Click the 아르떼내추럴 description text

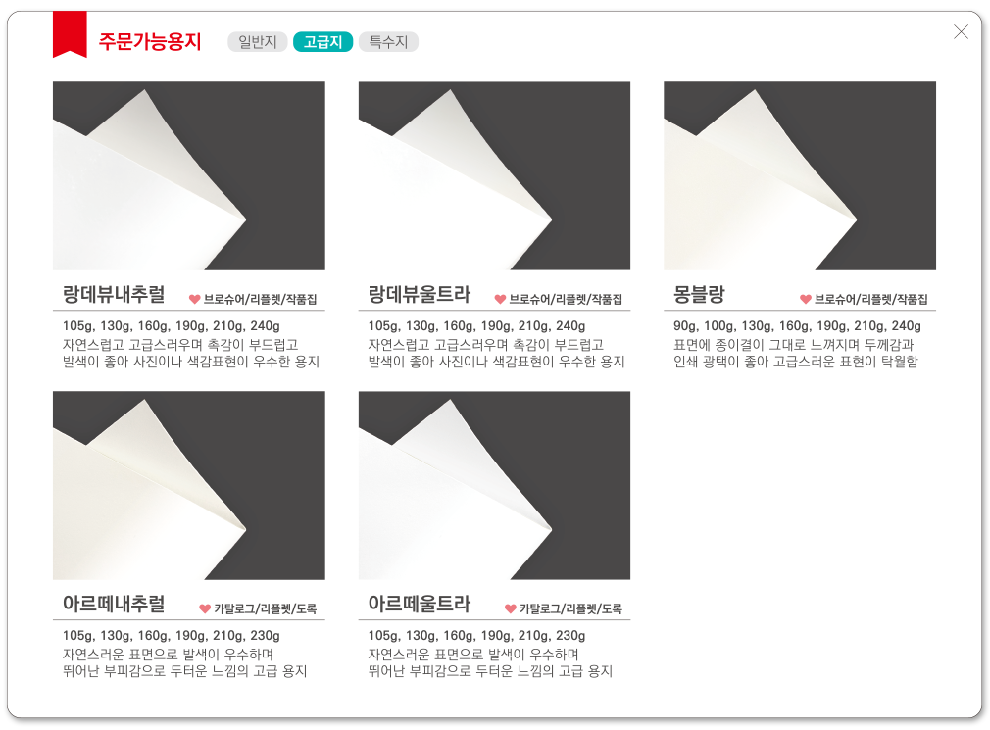coord(184,663)
